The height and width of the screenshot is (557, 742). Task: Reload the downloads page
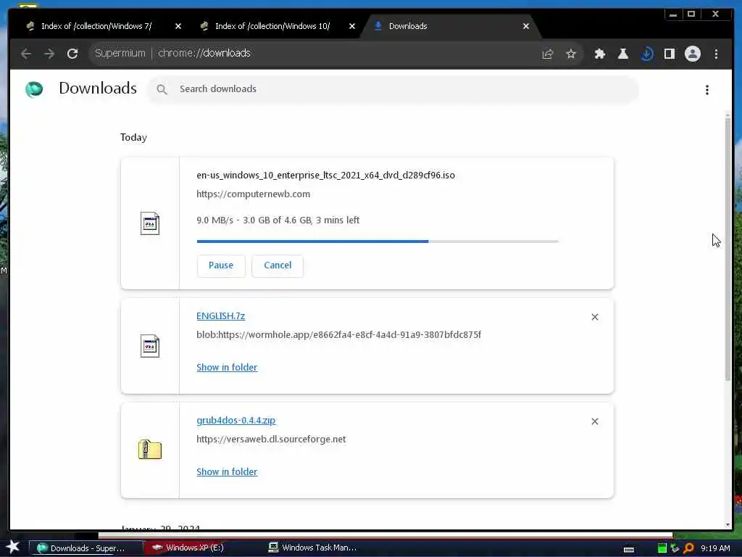[72, 54]
